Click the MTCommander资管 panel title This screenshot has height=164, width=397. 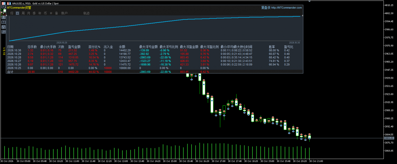[x=19, y=8]
